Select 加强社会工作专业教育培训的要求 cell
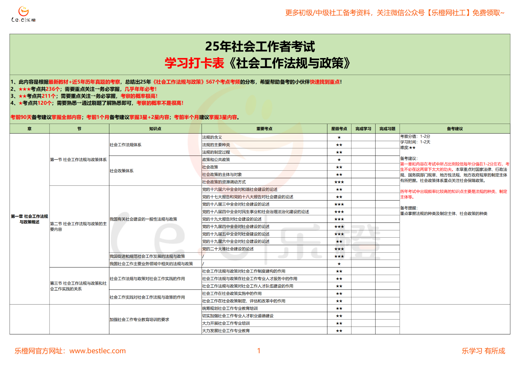The width and height of the screenshot is (520, 365). tap(155, 320)
